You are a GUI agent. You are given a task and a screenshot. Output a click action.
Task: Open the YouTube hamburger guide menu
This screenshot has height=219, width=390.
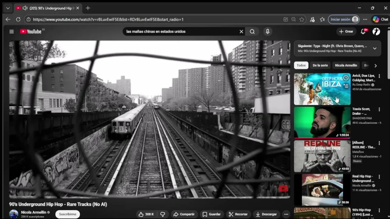12,31
